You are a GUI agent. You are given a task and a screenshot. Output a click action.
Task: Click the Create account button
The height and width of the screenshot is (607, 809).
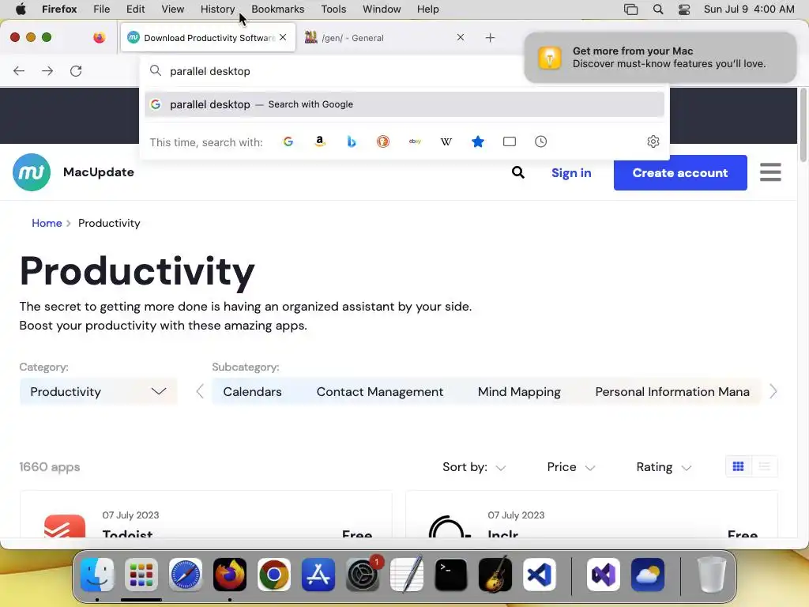(x=680, y=173)
